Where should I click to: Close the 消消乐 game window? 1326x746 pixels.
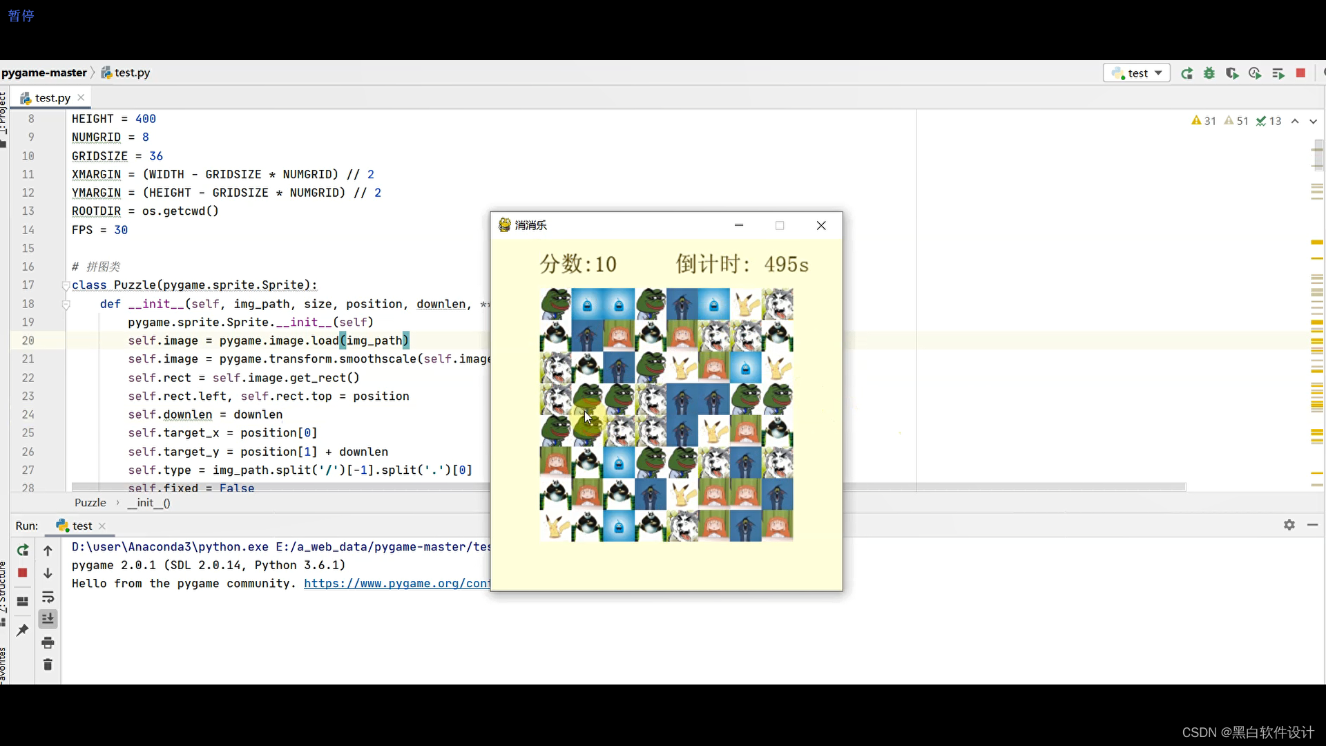click(x=821, y=225)
